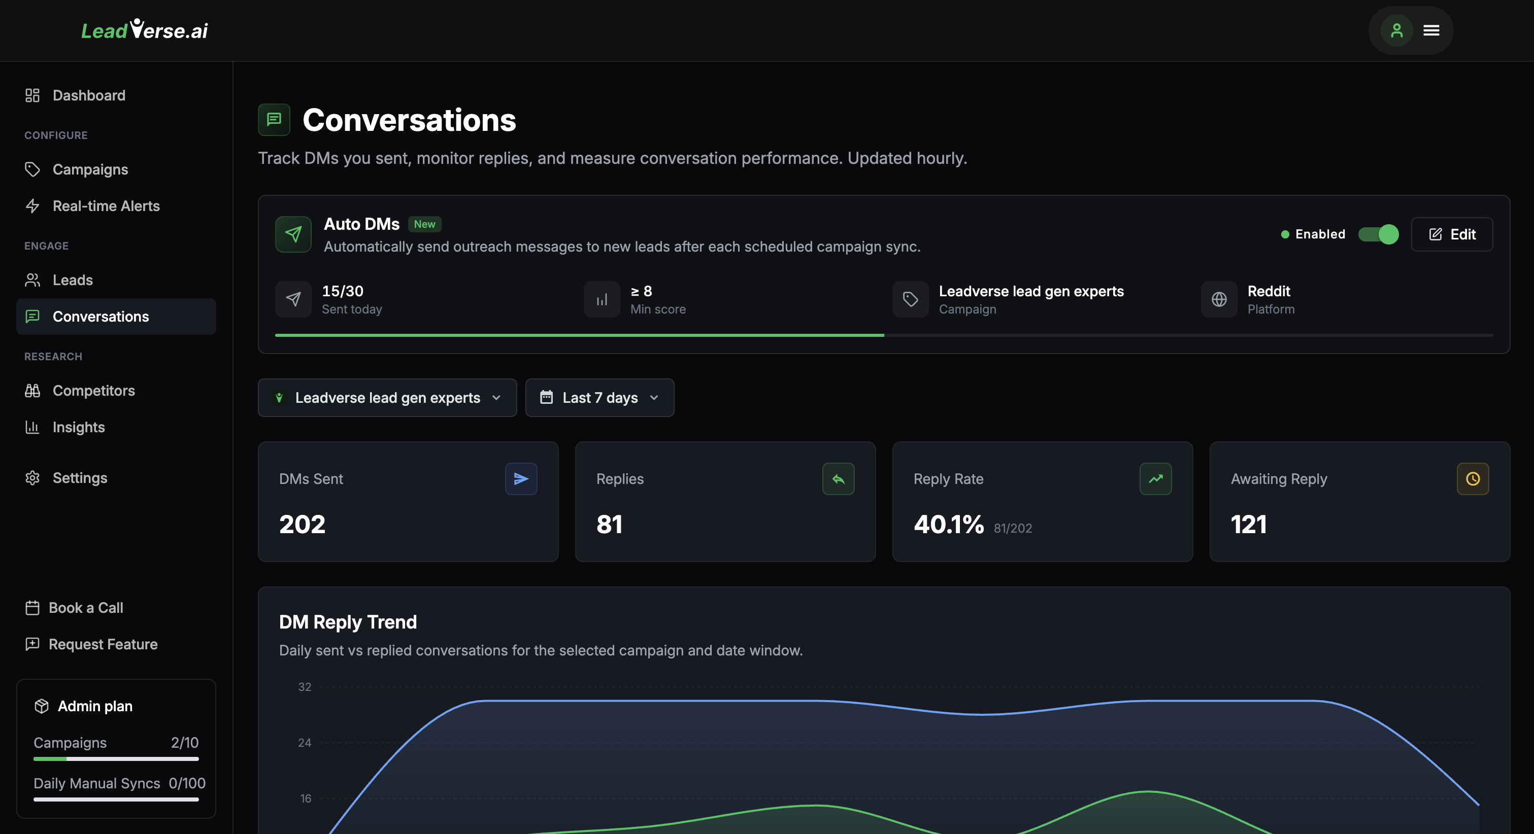The height and width of the screenshot is (834, 1534).
Task: Open the hamburger menu icon
Action: point(1431,30)
